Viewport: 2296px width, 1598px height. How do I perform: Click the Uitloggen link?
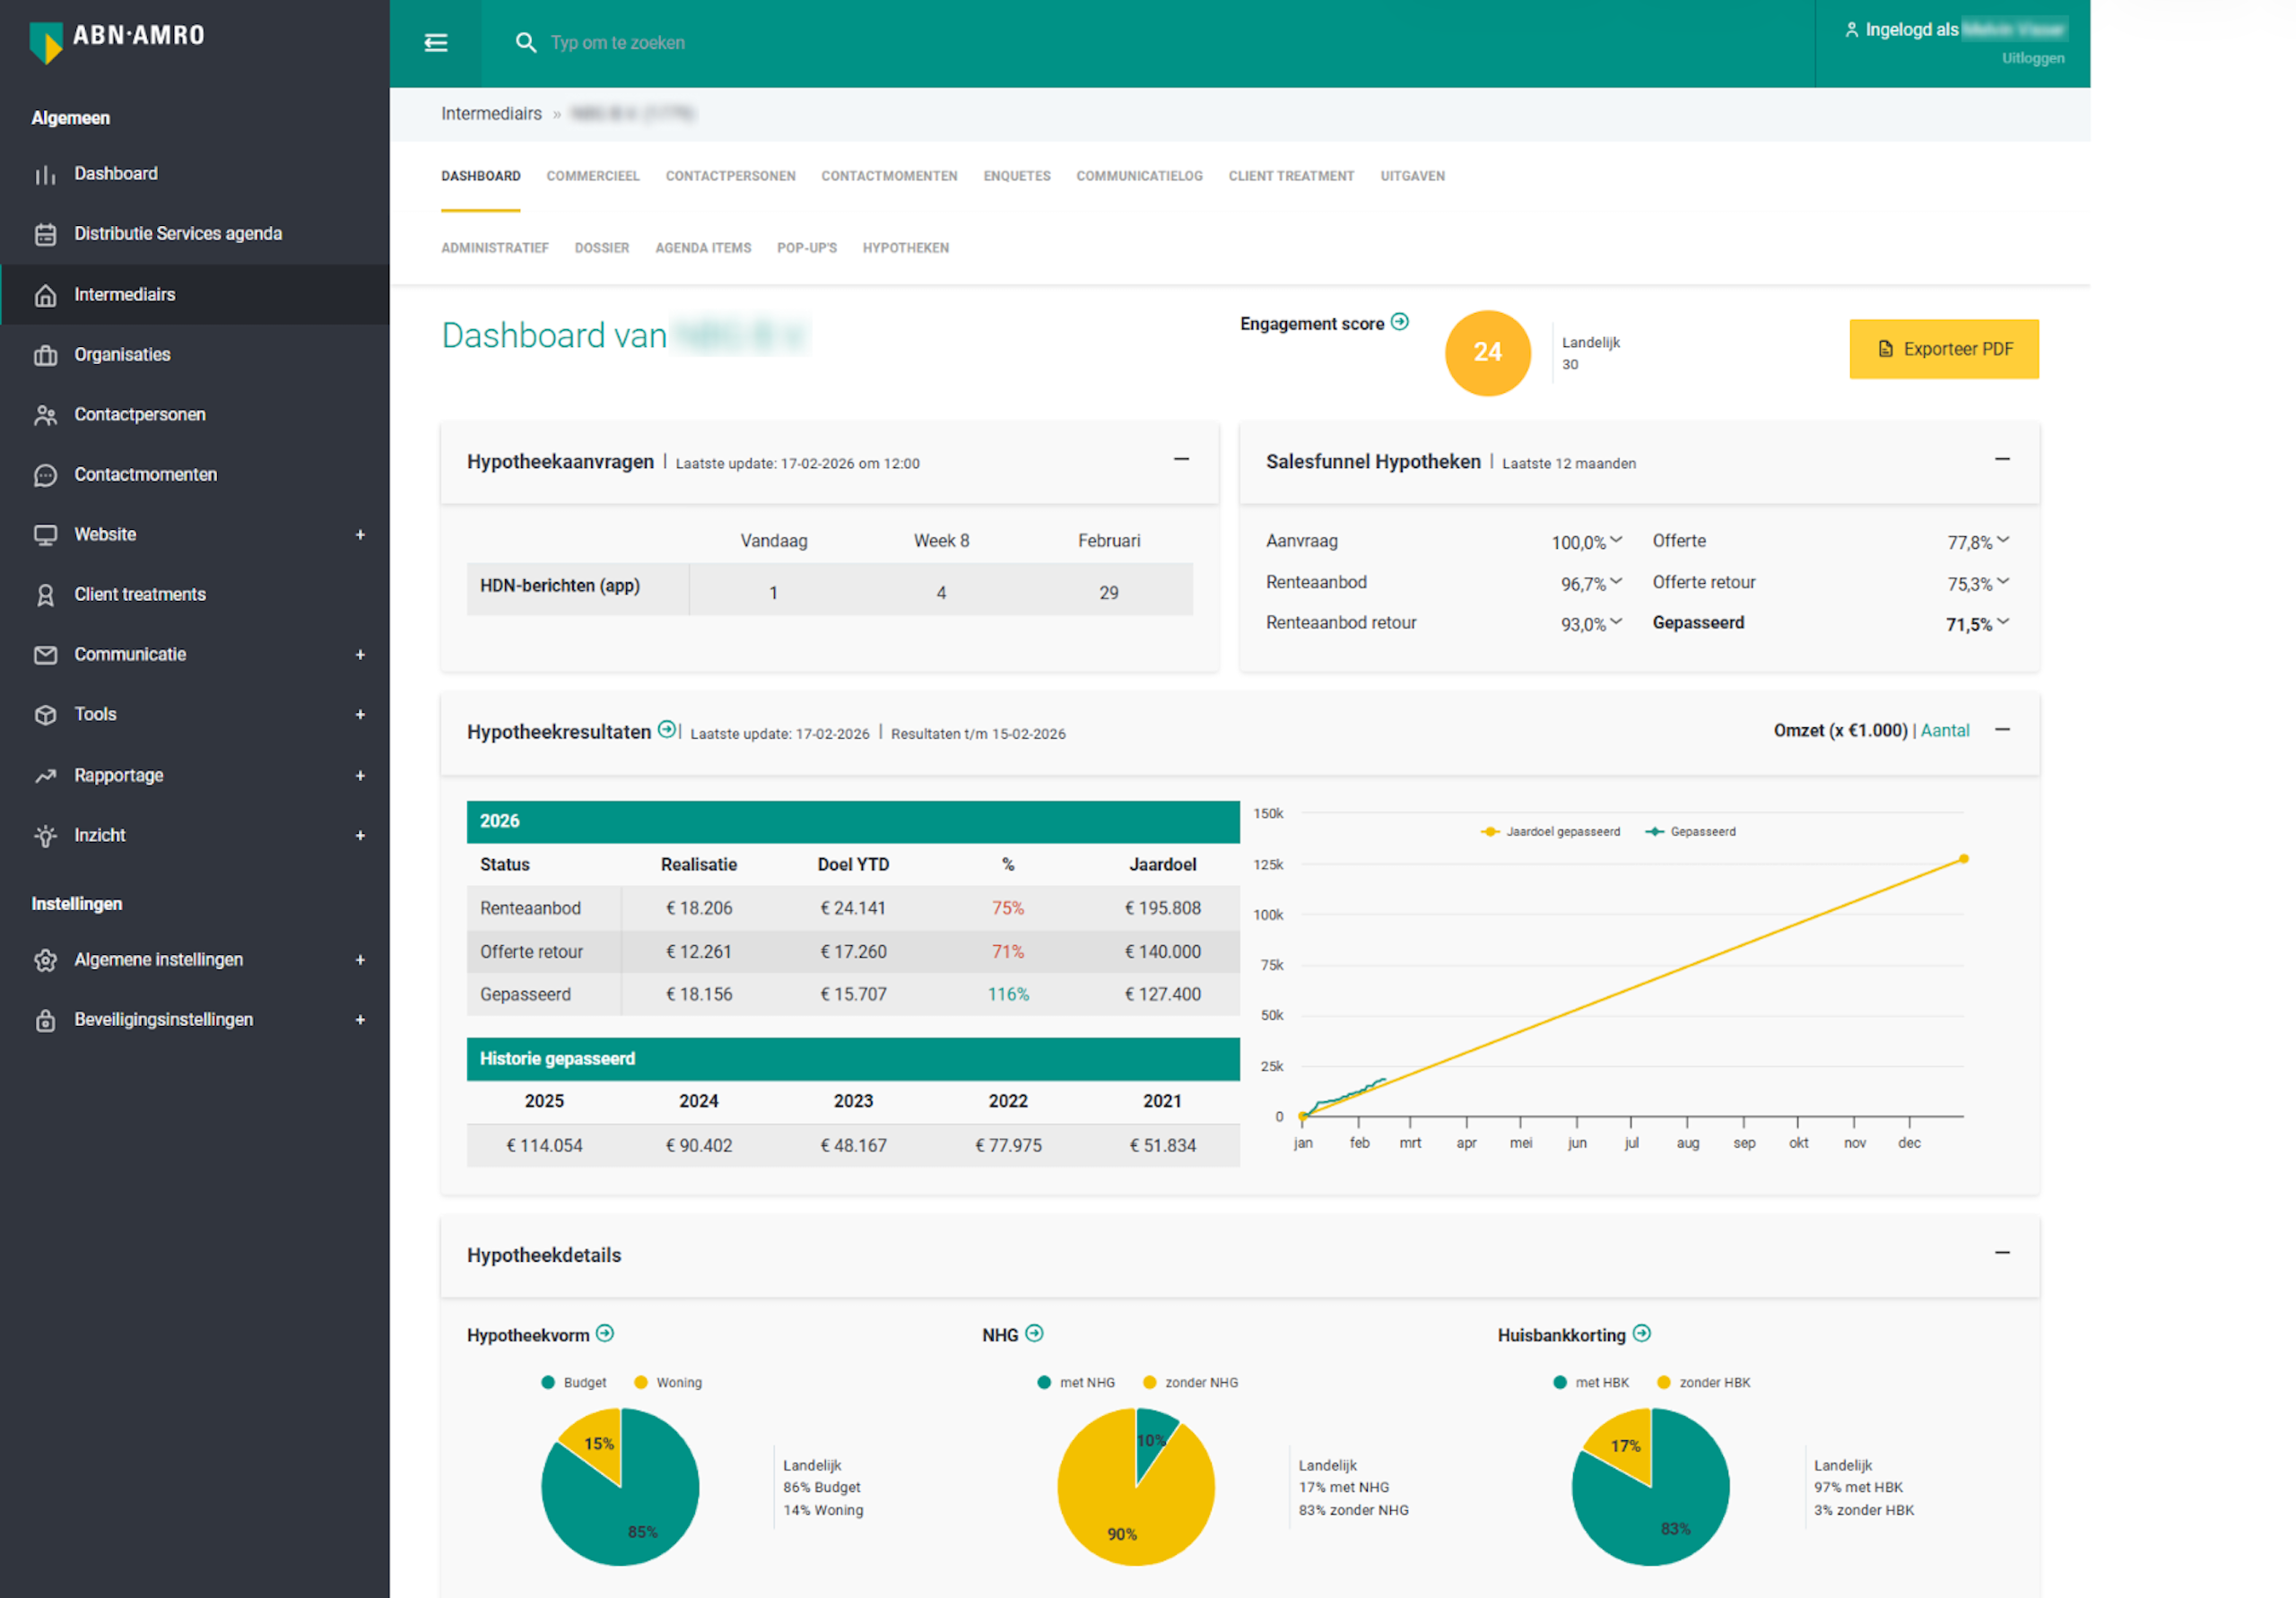2032,58
